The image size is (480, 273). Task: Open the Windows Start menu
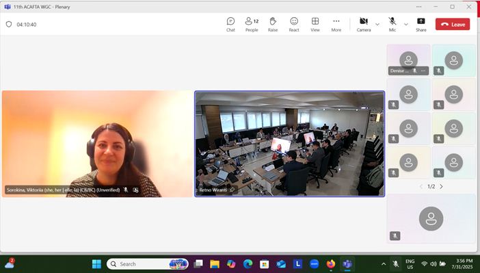point(96,264)
